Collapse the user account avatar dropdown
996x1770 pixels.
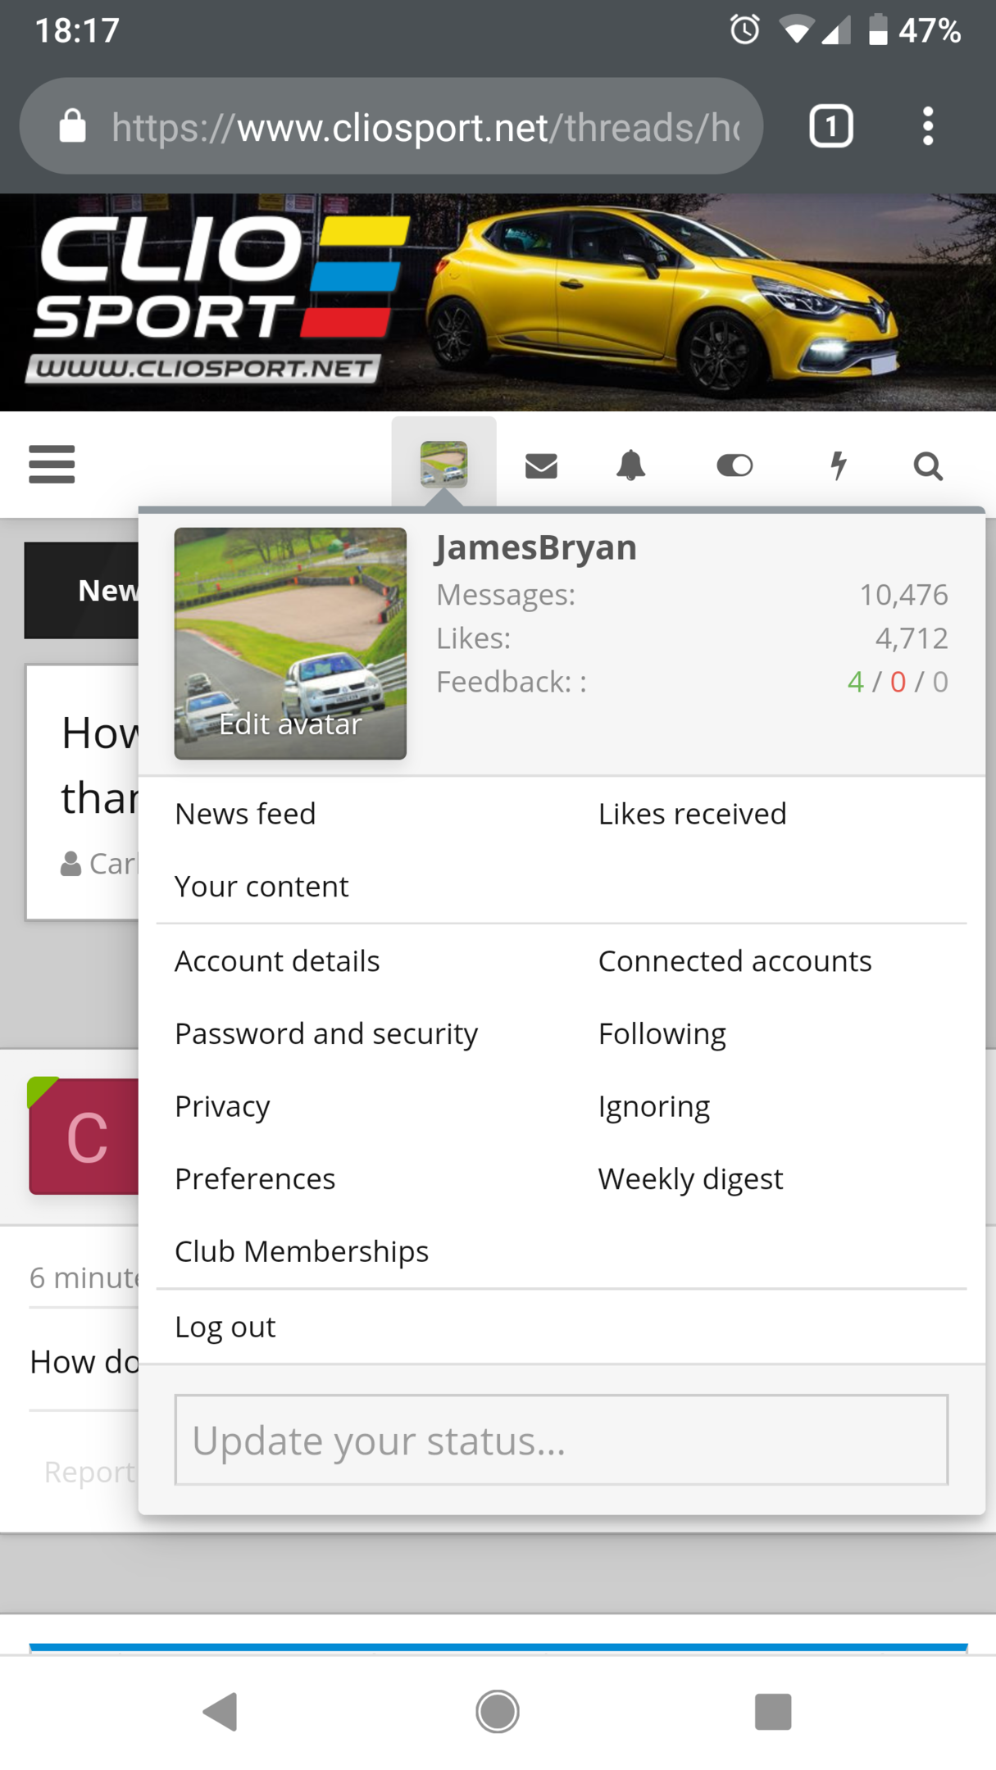tap(443, 464)
